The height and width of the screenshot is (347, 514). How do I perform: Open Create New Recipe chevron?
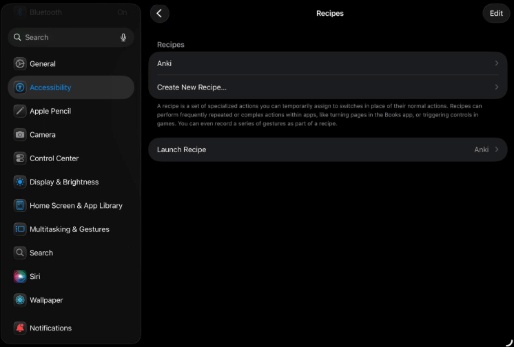pyautogui.click(x=497, y=87)
